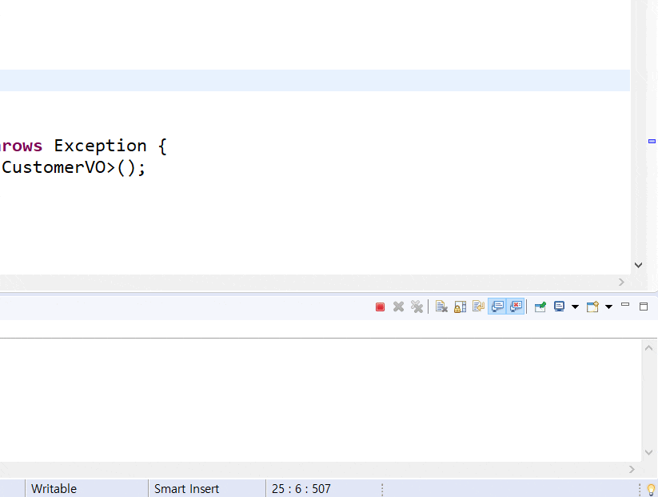658x497 pixels.
Task: Maximize the Console view panel
Action: coord(644,307)
